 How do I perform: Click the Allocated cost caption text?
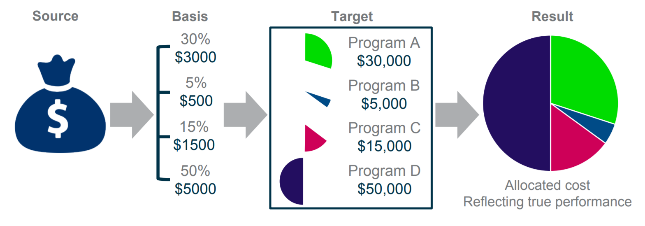tap(548, 185)
